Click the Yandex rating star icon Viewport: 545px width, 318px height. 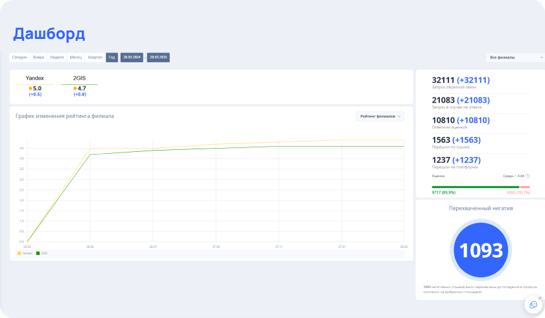click(x=29, y=88)
